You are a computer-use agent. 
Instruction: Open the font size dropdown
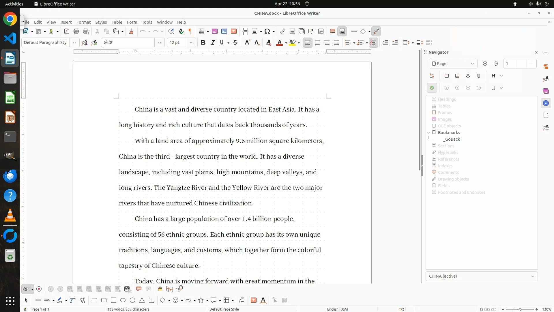191,42
